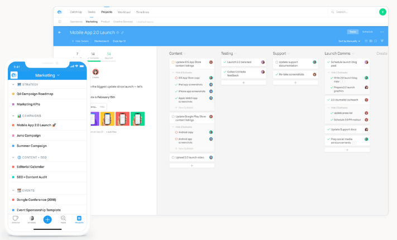Click the filter icon in the blue toolbar

point(382,41)
